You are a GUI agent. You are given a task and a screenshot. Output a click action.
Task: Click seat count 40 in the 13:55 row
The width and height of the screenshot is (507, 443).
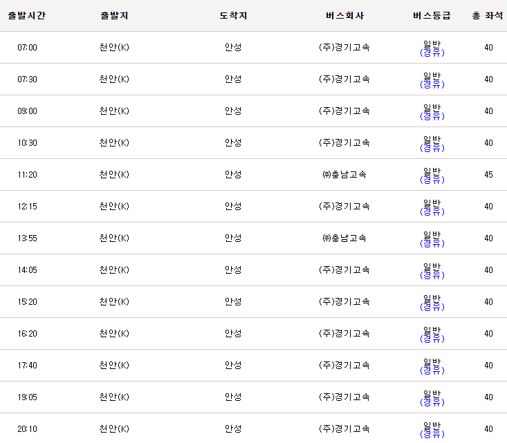click(488, 238)
